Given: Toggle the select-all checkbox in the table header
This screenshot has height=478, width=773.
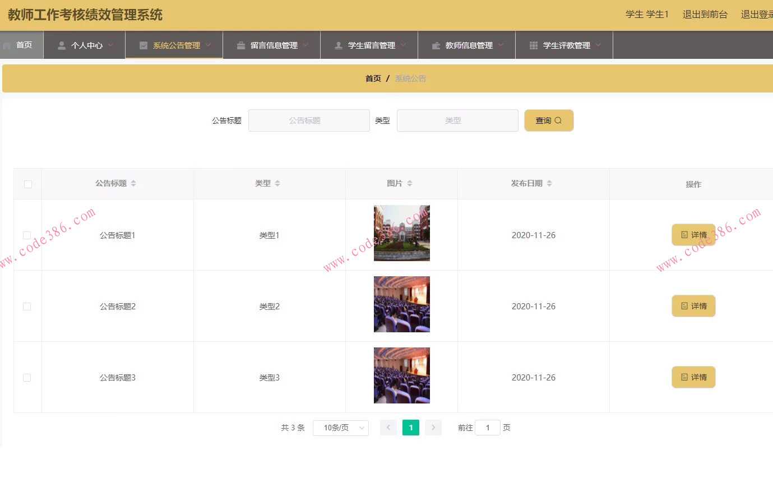Looking at the screenshot, I should [x=27, y=183].
